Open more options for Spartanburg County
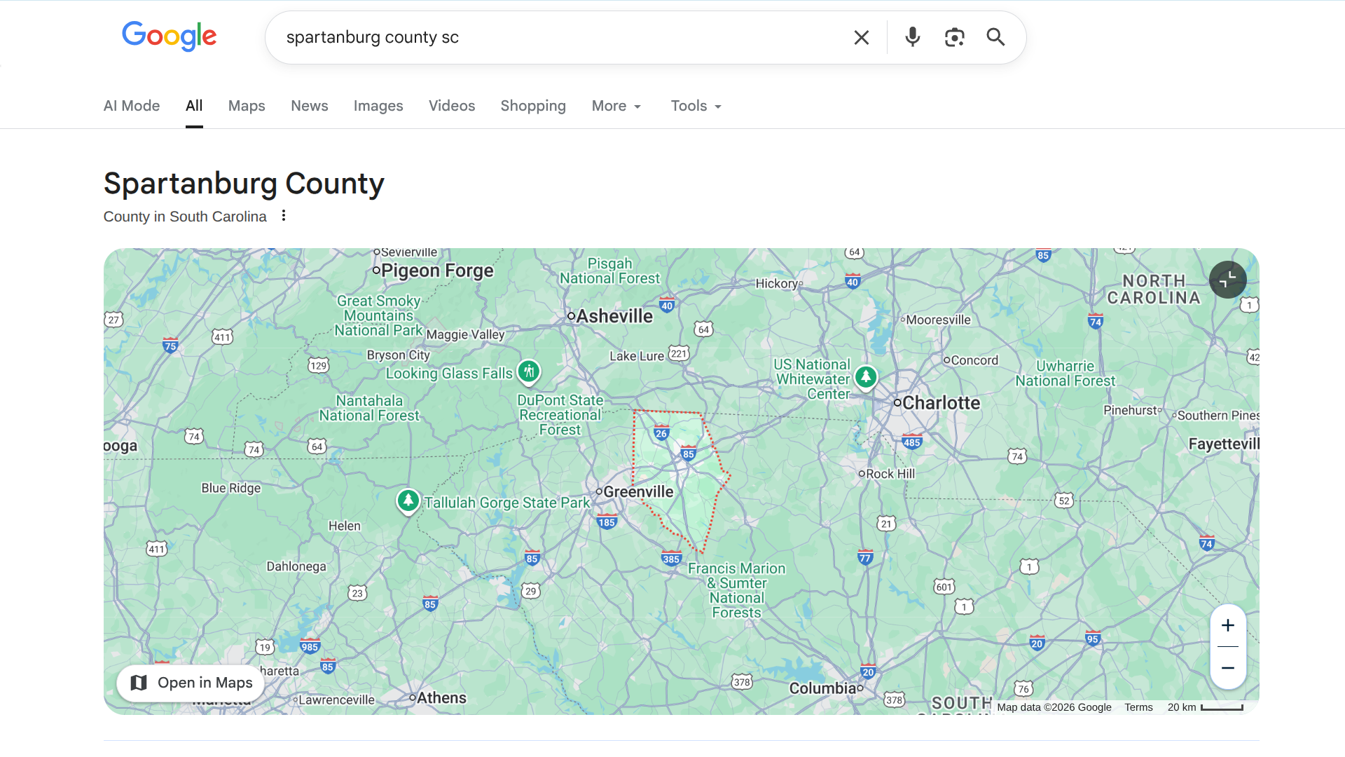This screenshot has width=1345, height=757. (x=284, y=216)
